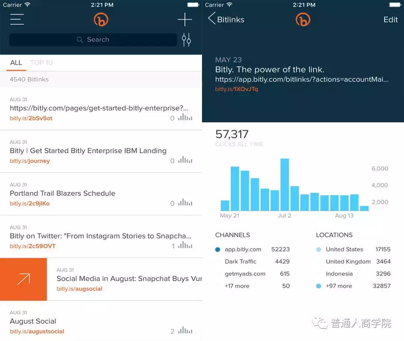Open the filter sliders icon beside Search

[186, 40]
